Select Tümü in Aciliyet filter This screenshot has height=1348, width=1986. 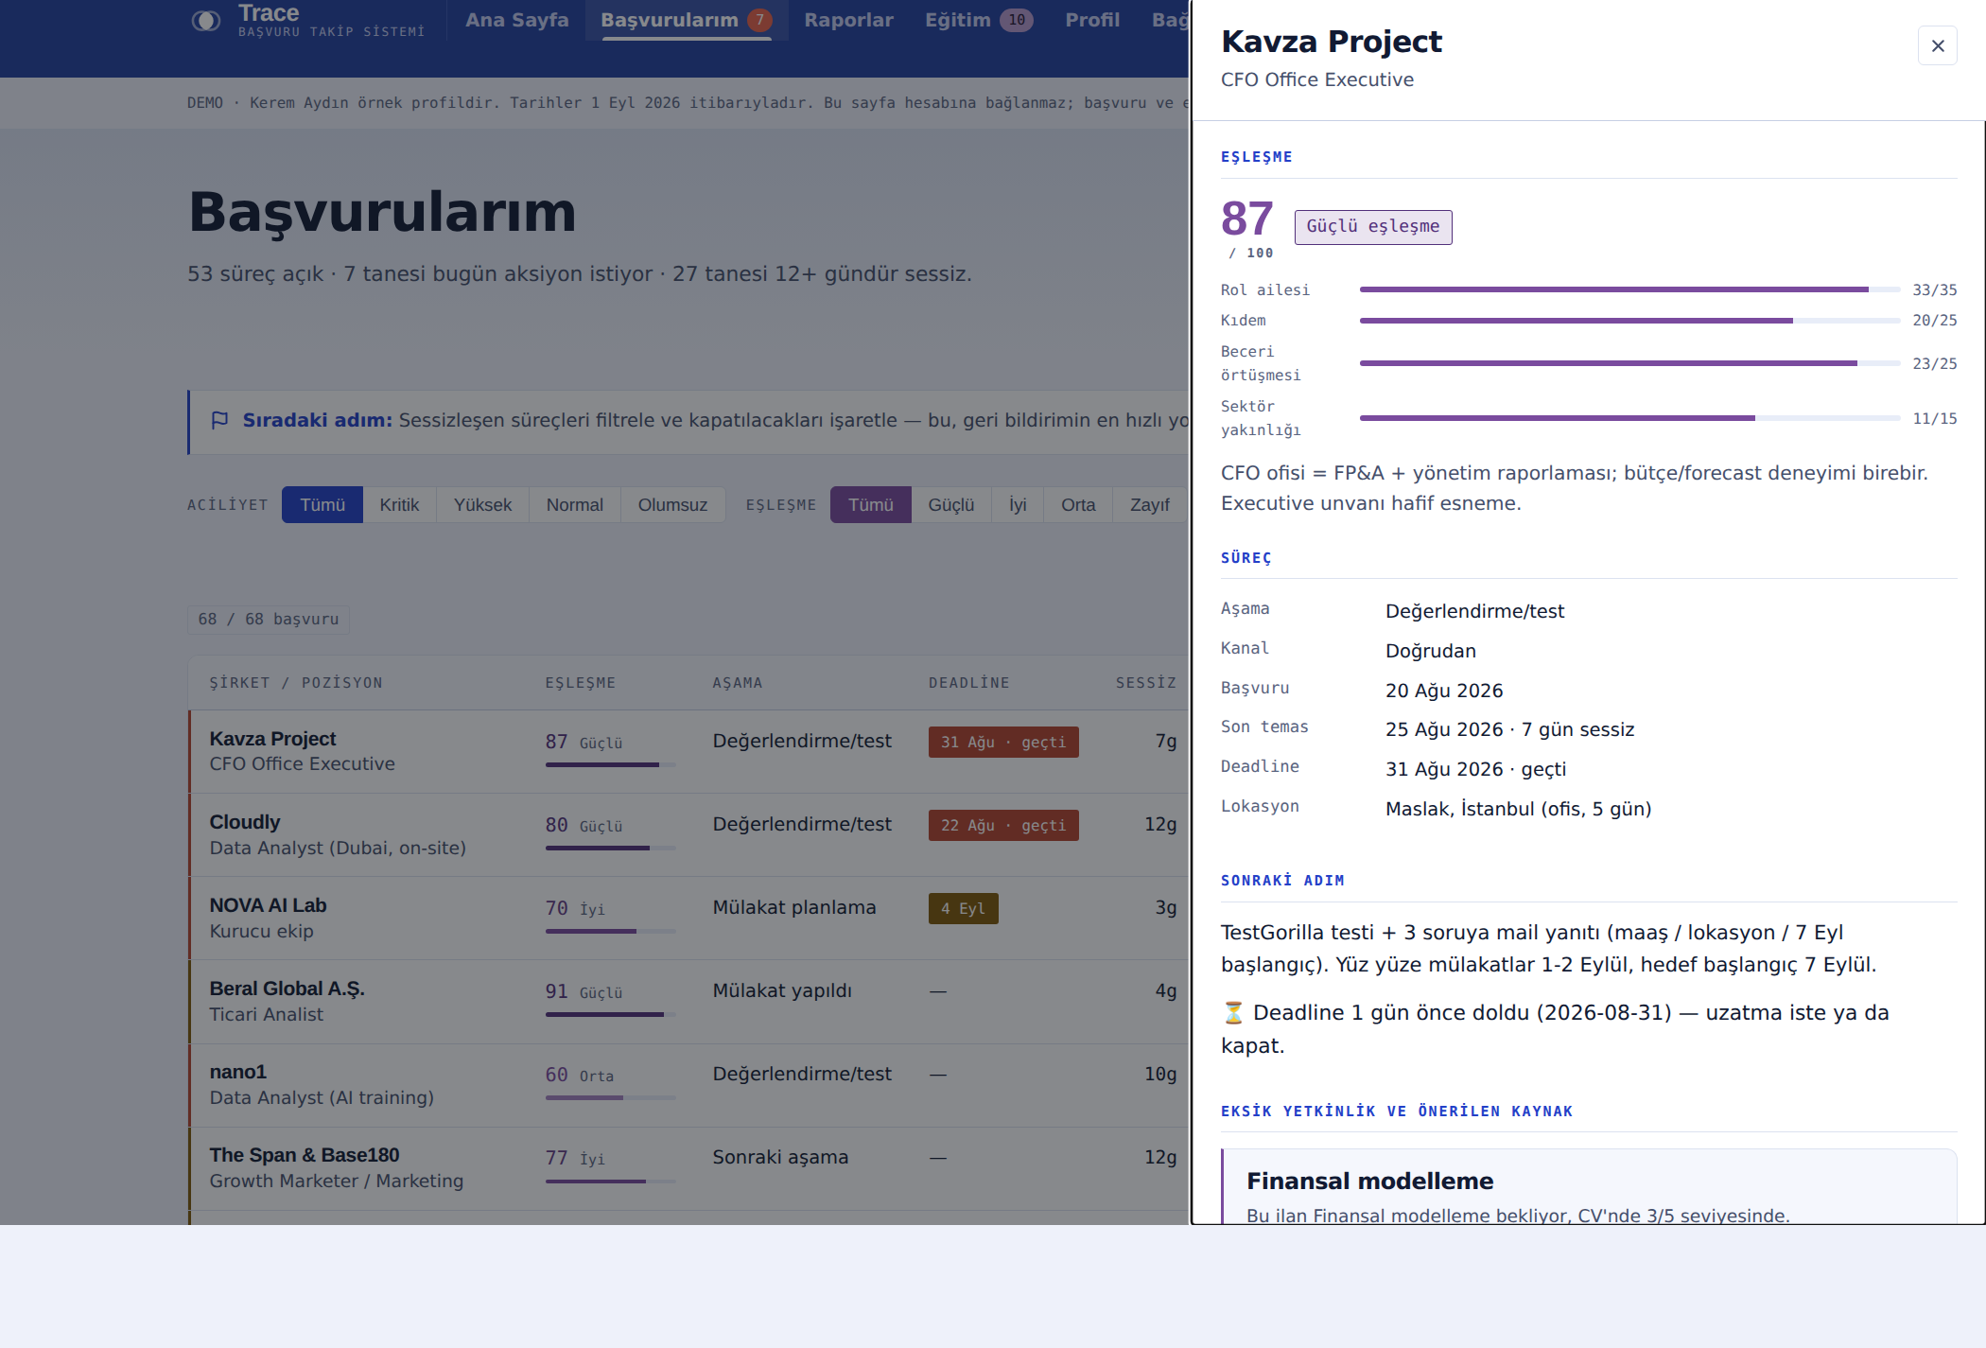[x=322, y=505]
